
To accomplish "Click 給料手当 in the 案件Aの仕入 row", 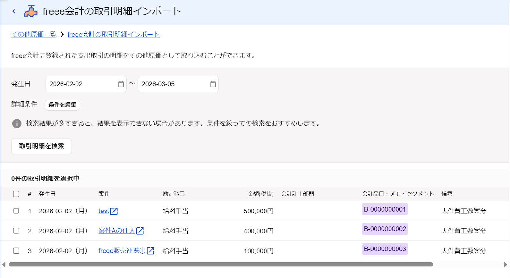I will pyautogui.click(x=176, y=231).
